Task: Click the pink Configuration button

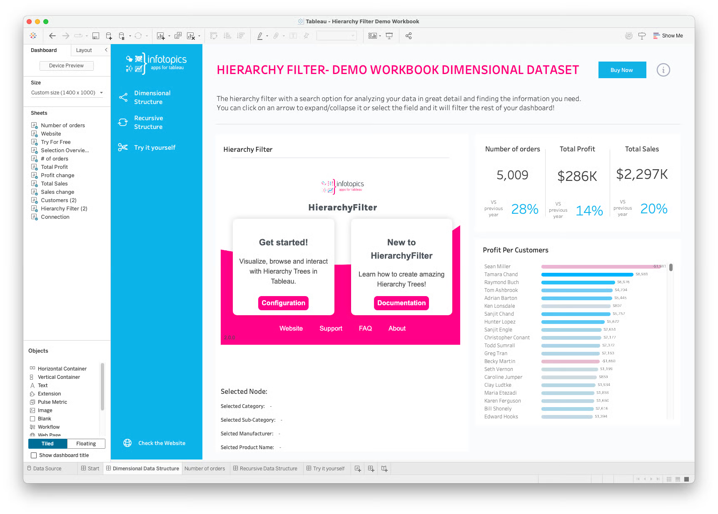Action: [283, 303]
